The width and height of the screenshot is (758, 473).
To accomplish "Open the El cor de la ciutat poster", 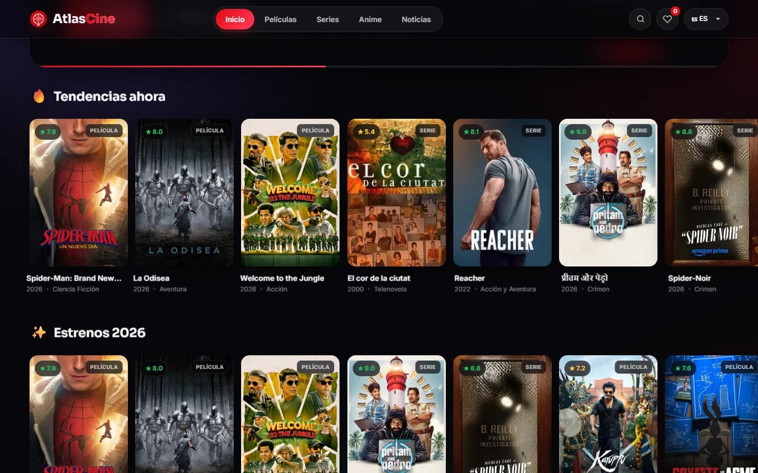I will [396, 192].
